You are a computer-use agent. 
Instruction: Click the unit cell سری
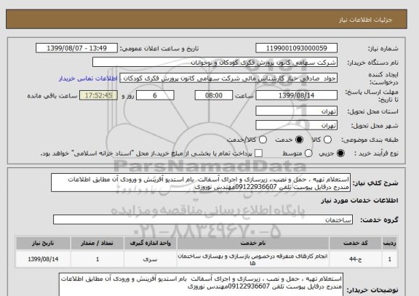pos(150,259)
